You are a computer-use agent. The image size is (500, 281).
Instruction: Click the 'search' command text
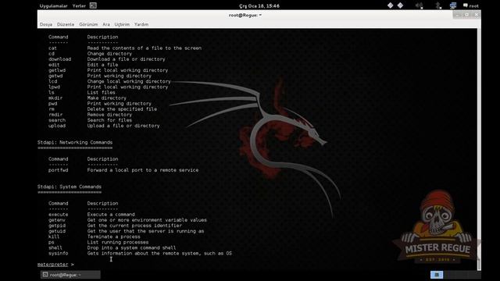(x=57, y=120)
